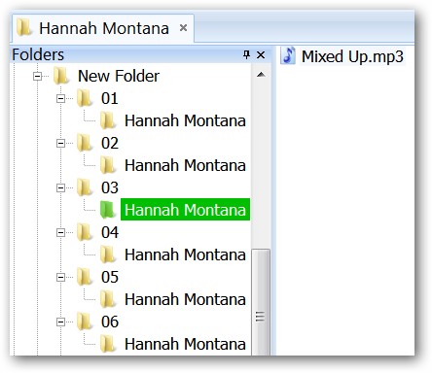Select the 01 folder label
The width and height of the screenshot is (432, 373).
(x=110, y=98)
